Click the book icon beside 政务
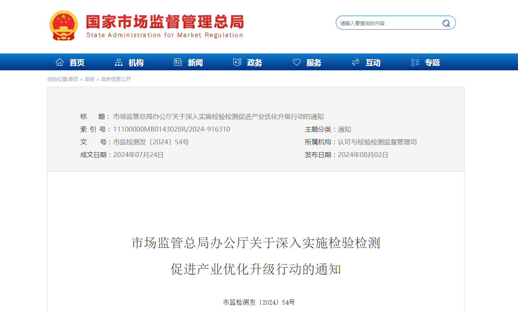Viewport: 518px width, 312px height. [x=237, y=62]
